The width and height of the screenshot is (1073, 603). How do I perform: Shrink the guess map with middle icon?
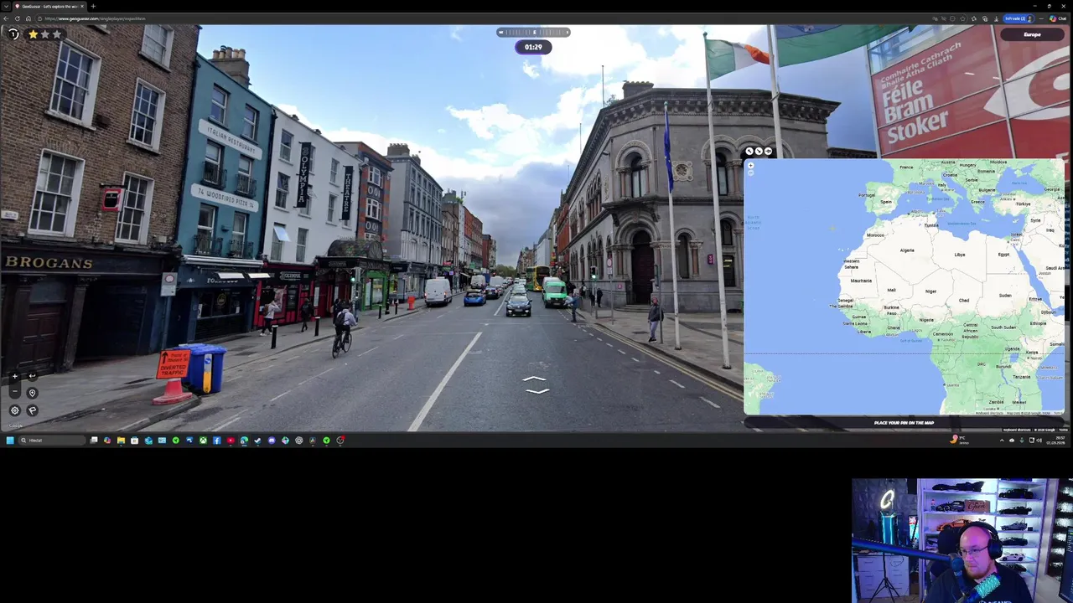point(759,152)
